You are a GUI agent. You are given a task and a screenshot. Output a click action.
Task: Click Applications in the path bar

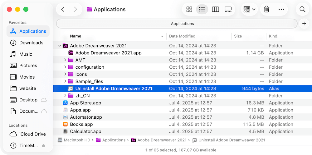[x=111, y=140]
